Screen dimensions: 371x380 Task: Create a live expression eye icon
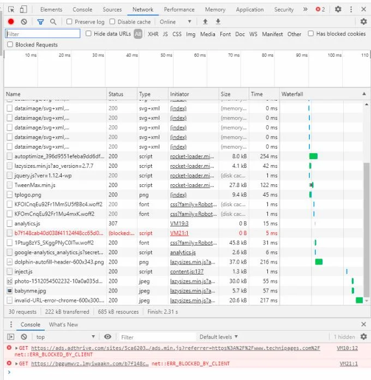pos(107,337)
